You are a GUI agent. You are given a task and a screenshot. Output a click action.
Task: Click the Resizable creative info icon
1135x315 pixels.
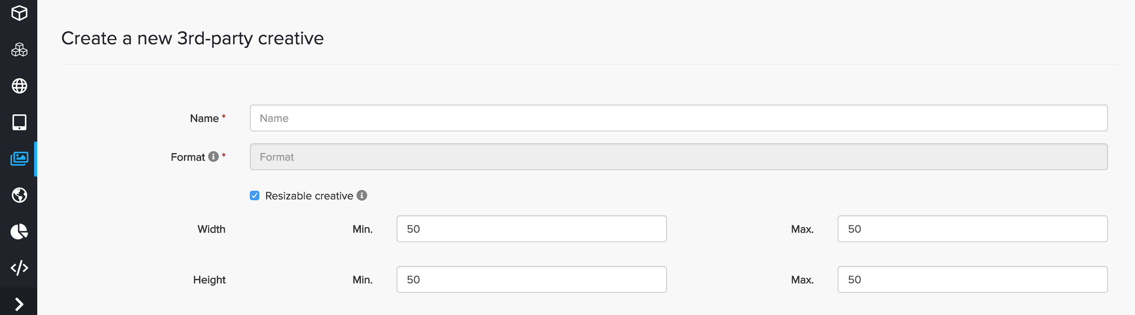[362, 195]
